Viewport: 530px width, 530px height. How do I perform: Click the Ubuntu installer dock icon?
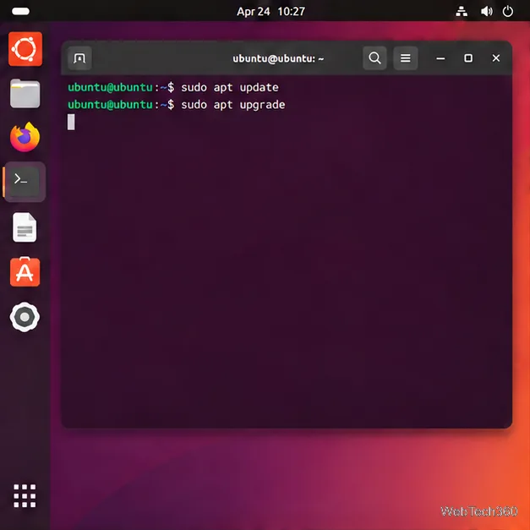(25, 49)
